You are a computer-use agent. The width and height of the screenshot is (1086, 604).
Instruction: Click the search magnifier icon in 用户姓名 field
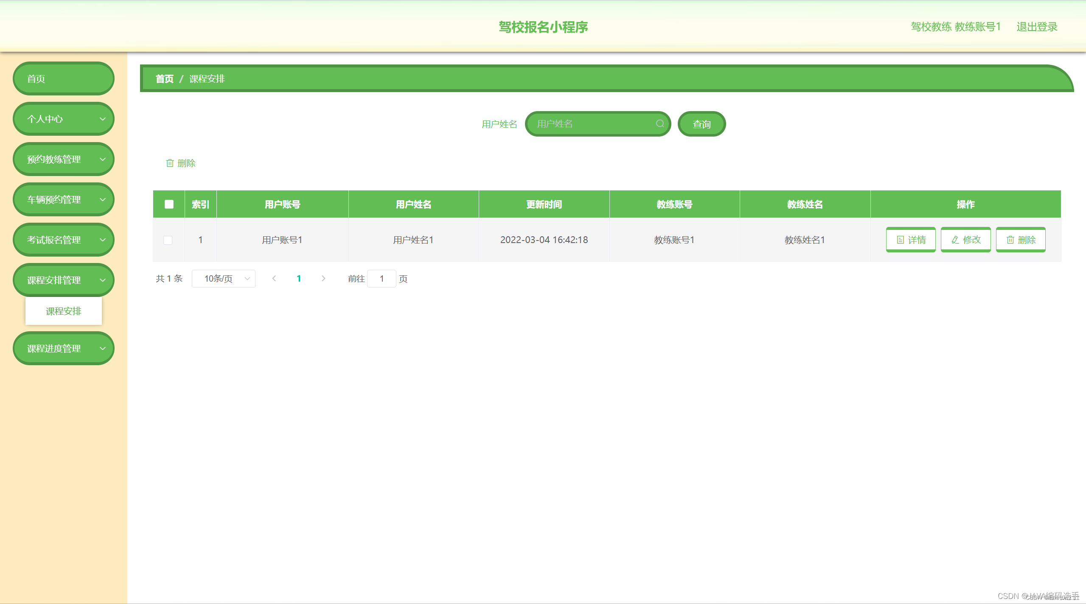(x=660, y=123)
